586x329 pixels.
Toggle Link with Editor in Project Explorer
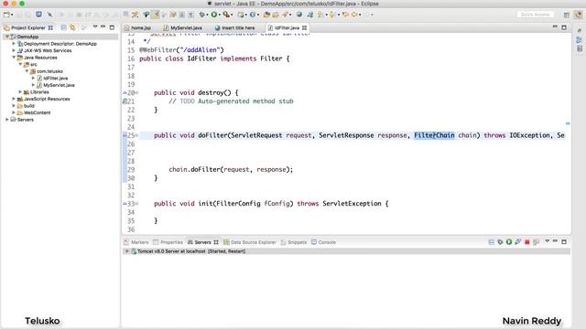click(72, 27)
